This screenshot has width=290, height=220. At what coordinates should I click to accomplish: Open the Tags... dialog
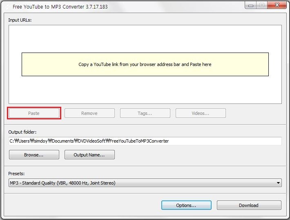tap(145, 113)
